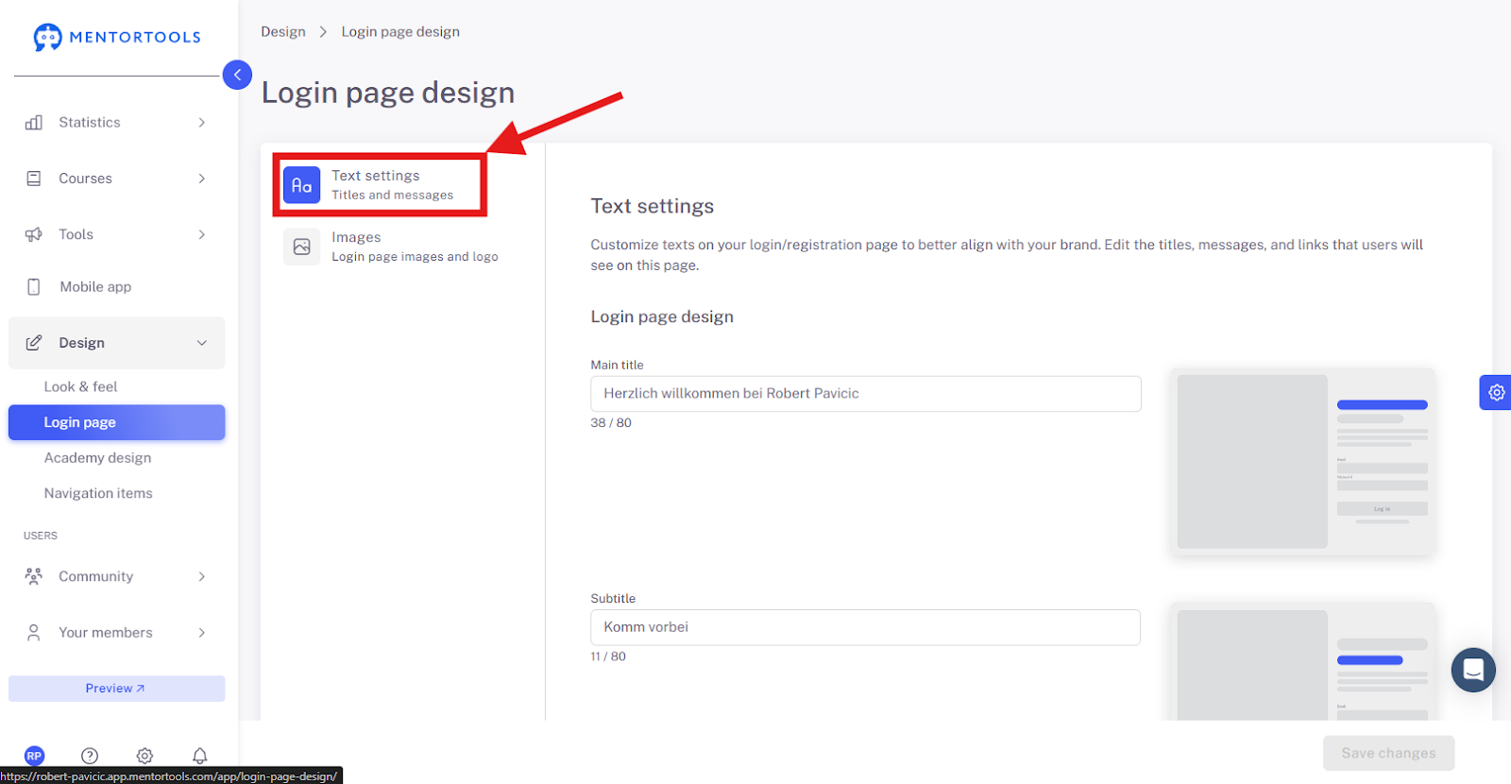Click the Main title preview thumbnail

tap(1302, 461)
